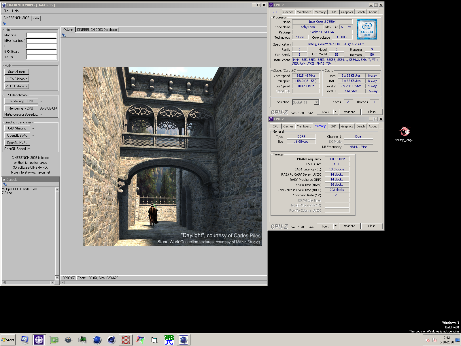
Task: Select the Graphics tab in the upper CPU-Z window
Action: tap(347, 12)
